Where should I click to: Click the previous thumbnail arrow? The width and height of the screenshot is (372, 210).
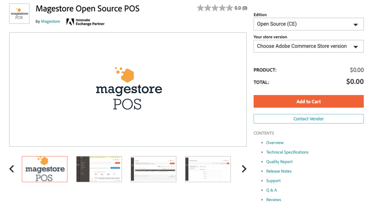point(12,169)
